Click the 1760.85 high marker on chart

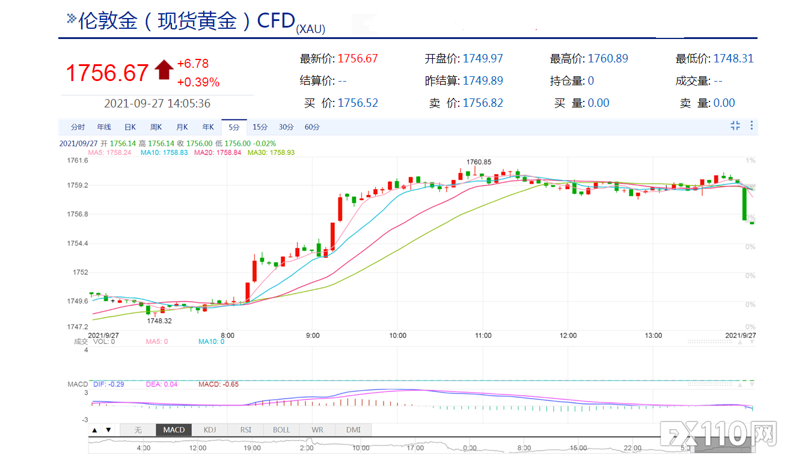(x=479, y=162)
